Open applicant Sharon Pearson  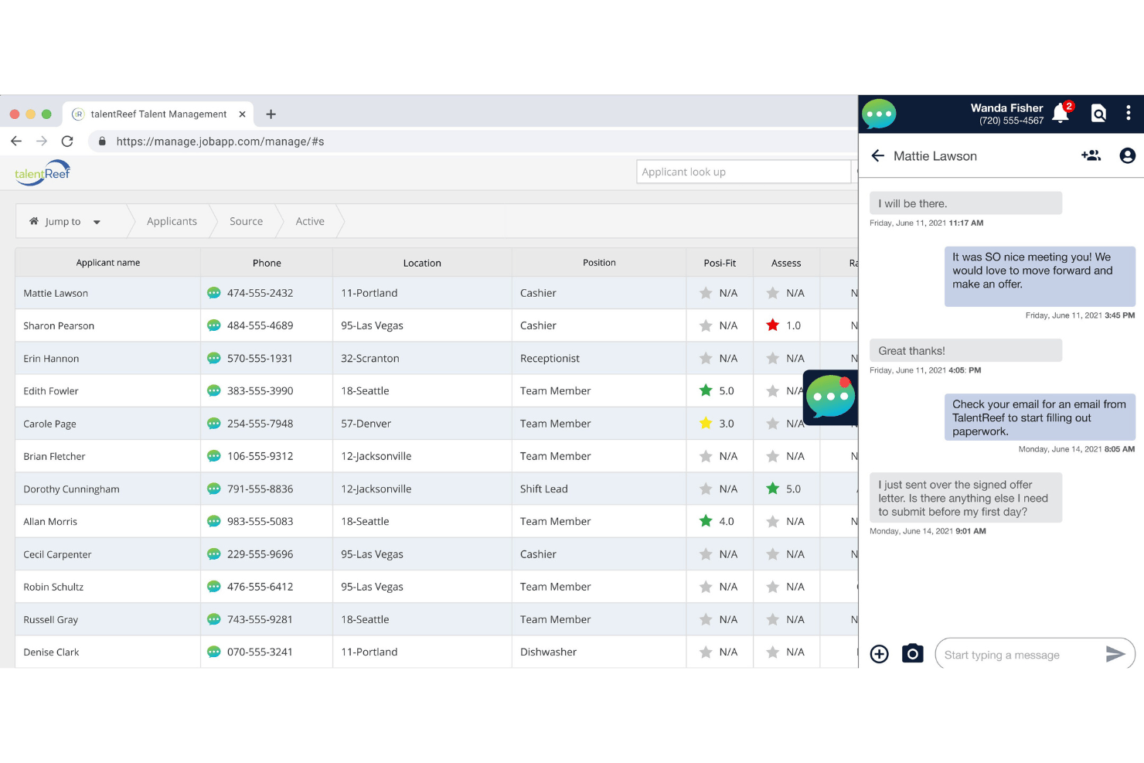click(x=59, y=325)
